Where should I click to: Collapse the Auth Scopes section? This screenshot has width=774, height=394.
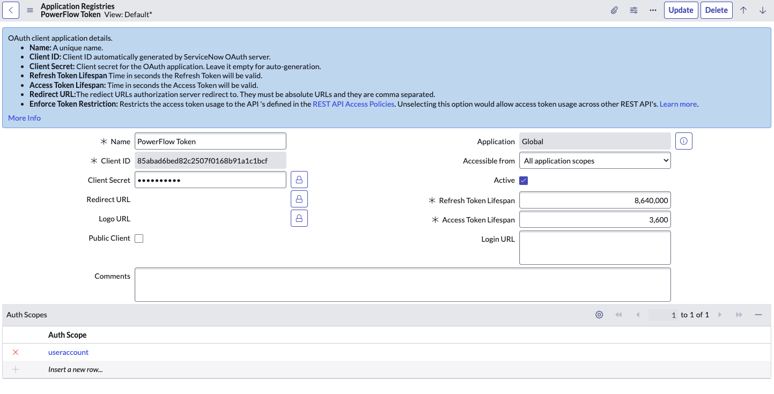click(x=758, y=315)
